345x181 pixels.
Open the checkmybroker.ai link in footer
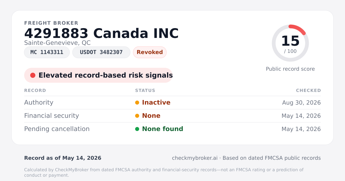click(x=195, y=158)
